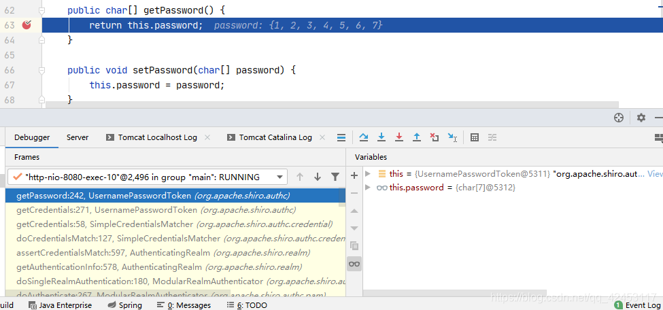Click the breakpoint marker on line 63
The image size is (663, 310).
27,25
